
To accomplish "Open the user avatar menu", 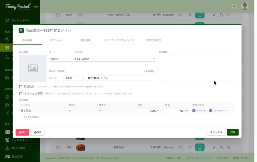I will [x=244, y=6].
